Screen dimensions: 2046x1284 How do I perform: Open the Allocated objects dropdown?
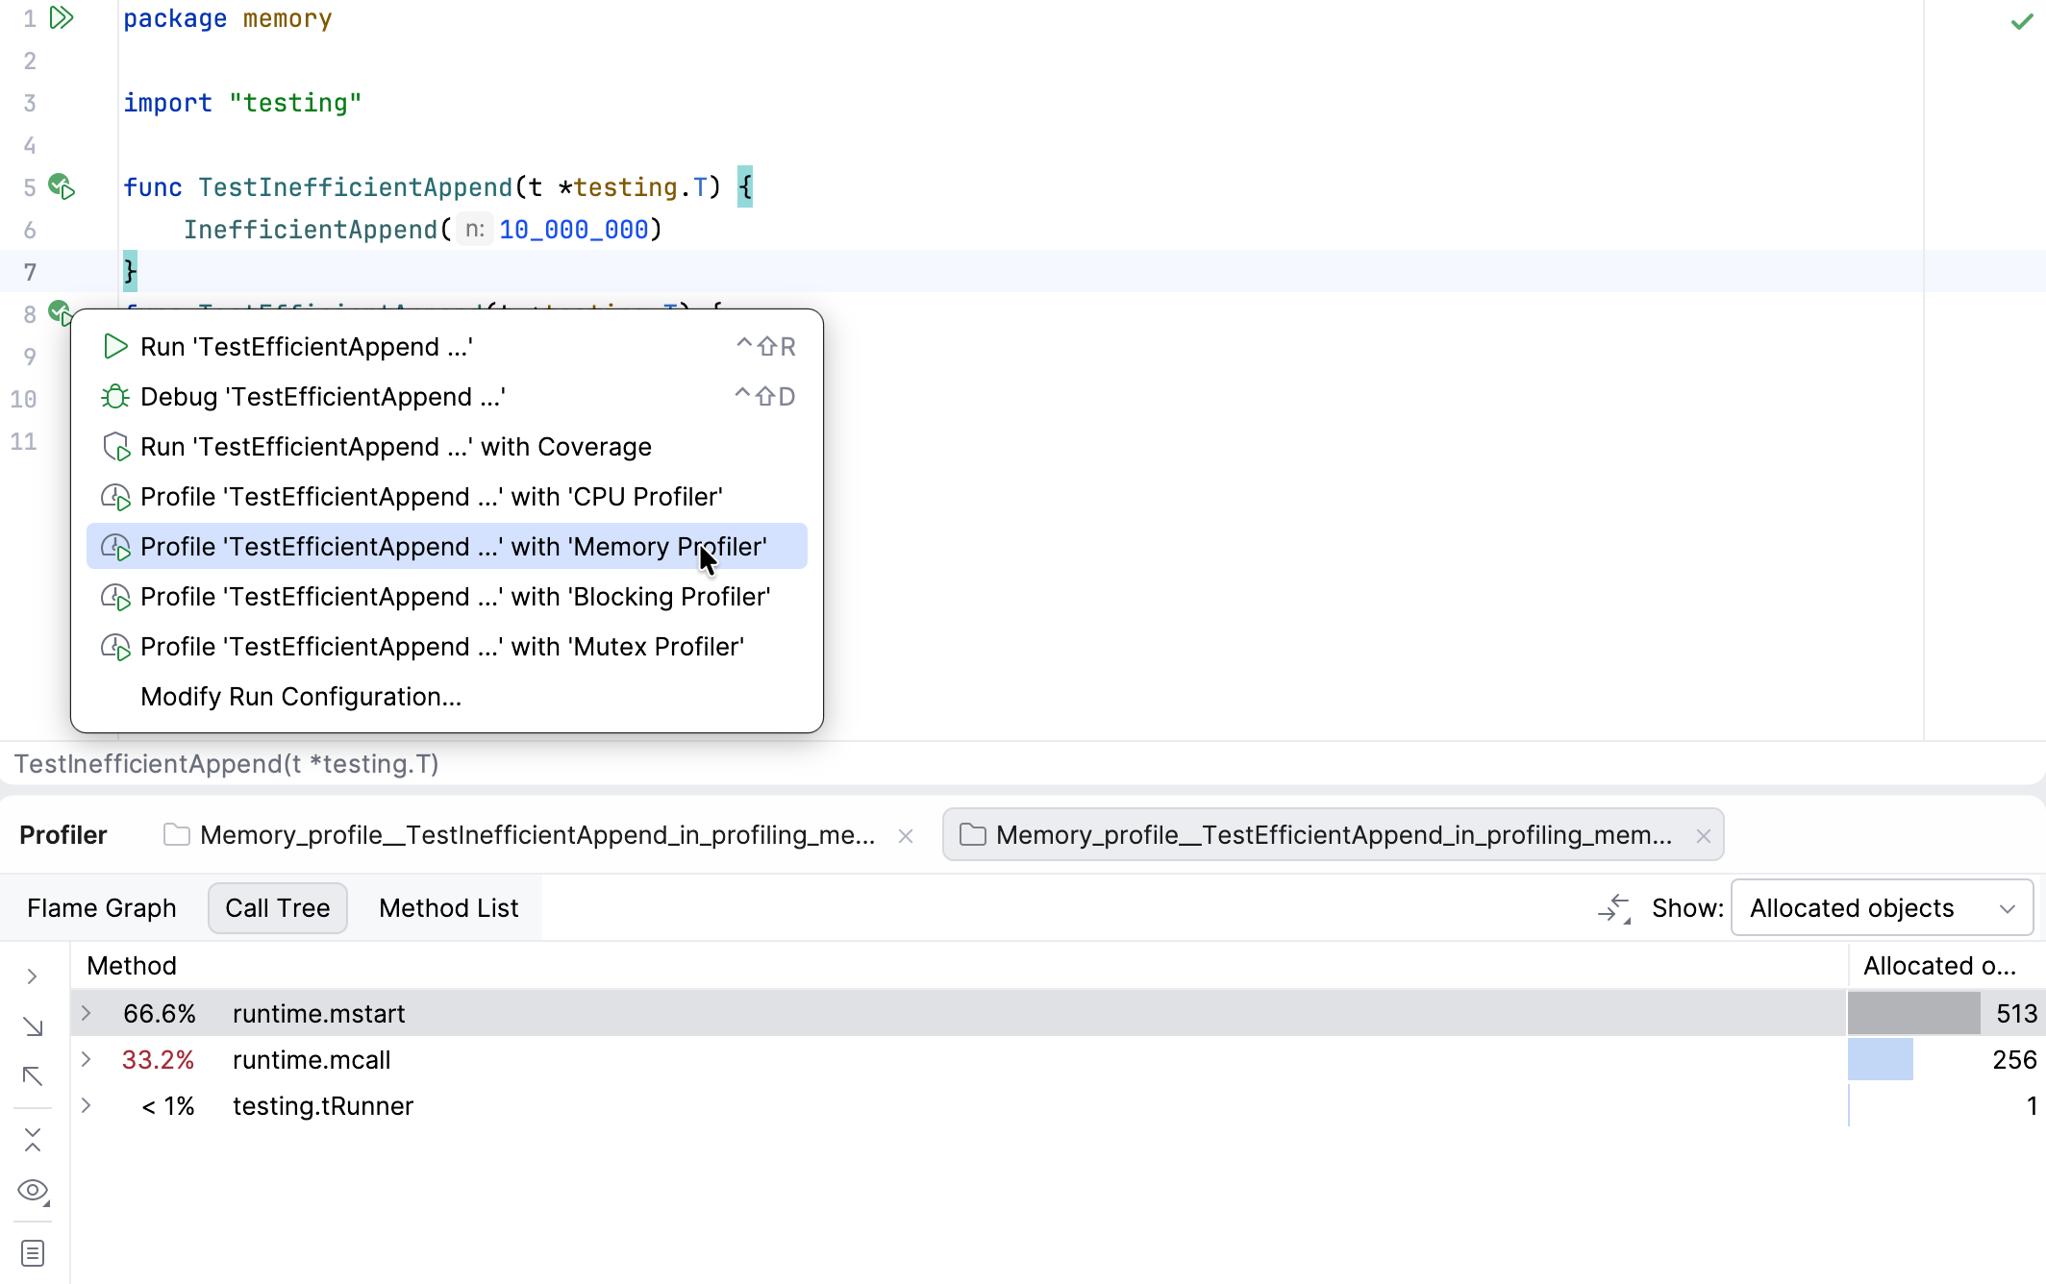tap(1881, 908)
